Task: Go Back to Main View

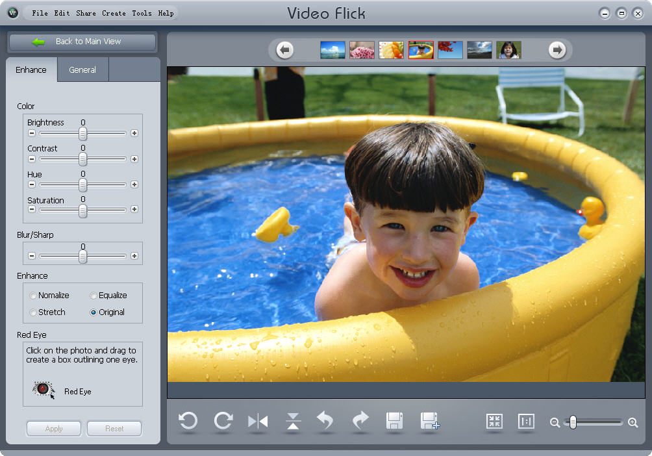Action: pyautogui.click(x=82, y=42)
